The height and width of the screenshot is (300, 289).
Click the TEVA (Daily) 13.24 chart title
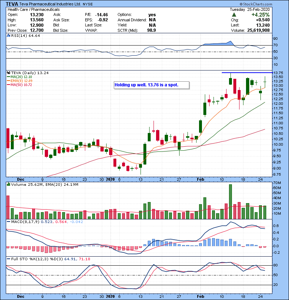[x=30, y=73]
